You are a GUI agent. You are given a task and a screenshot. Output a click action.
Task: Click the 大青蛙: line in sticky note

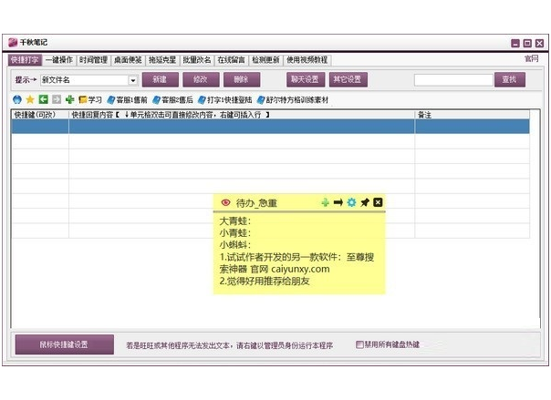pyautogui.click(x=235, y=221)
